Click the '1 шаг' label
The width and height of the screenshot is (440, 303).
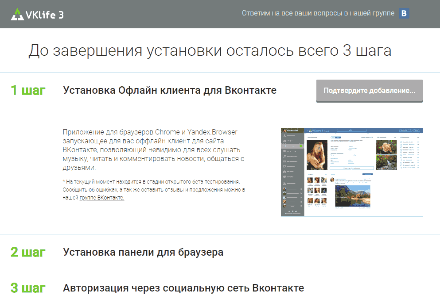point(28,90)
